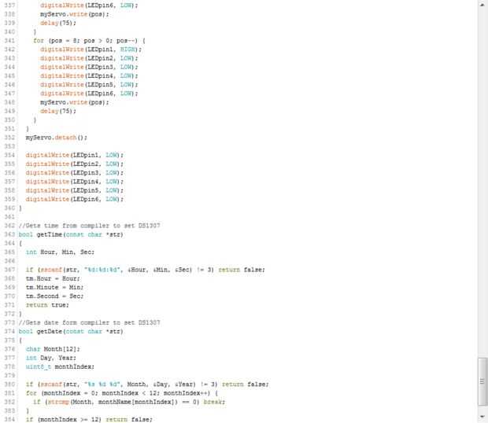Click the comment on line 373 about date
The height and width of the screenshot is (423, 488).
pyautogui.click(x=89, y=322)
